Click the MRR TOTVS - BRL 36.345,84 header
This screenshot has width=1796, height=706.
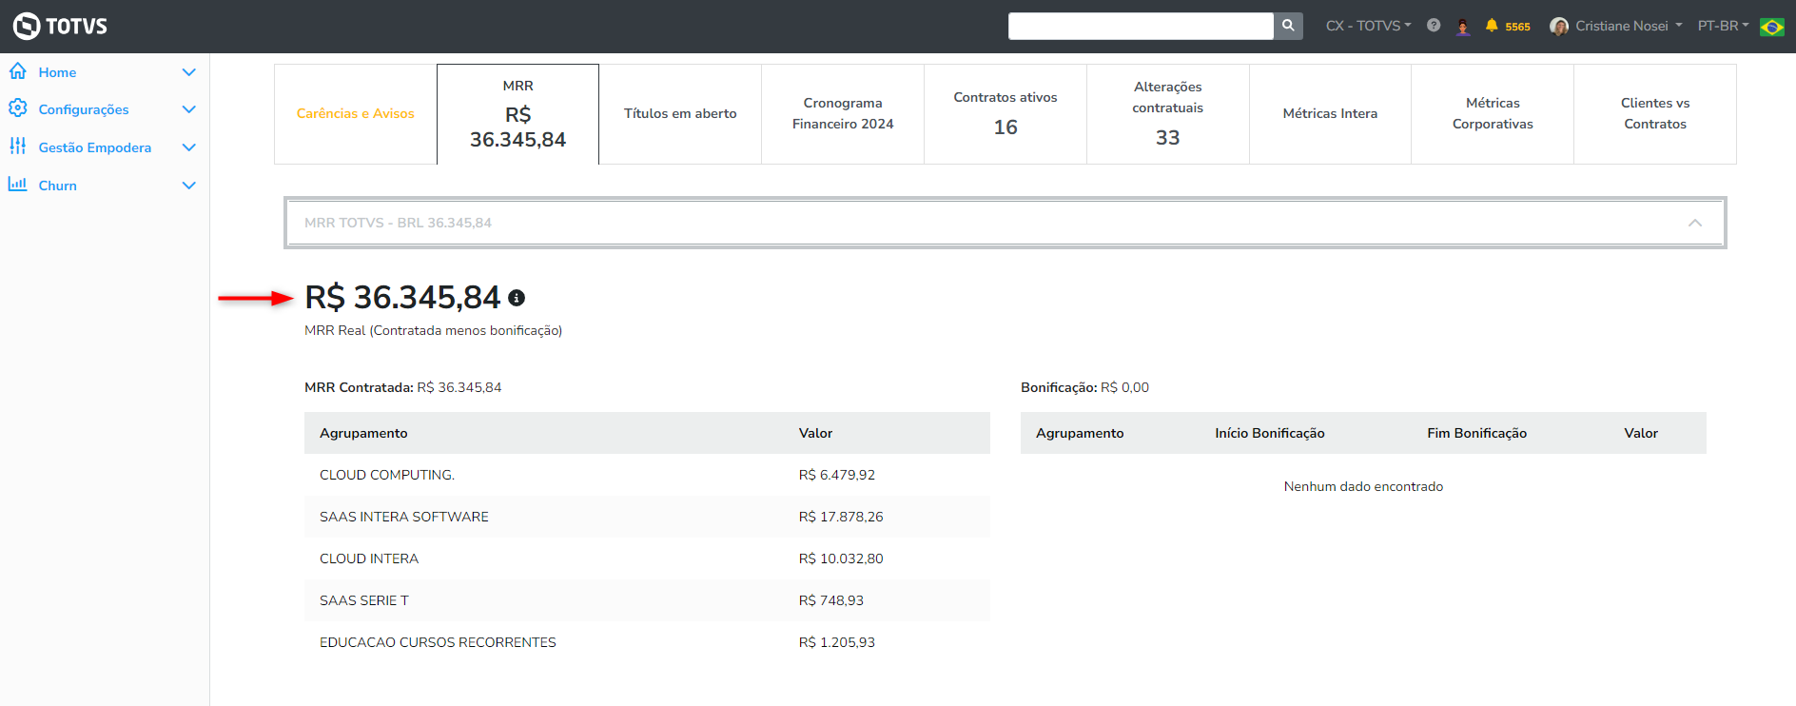pos(1005,223)
